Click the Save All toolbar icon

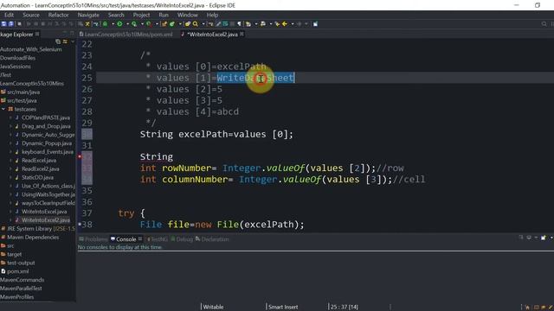[11, 24]
